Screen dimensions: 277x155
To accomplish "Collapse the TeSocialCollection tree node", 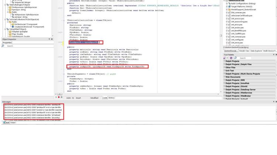I will [x=5, y=19].
